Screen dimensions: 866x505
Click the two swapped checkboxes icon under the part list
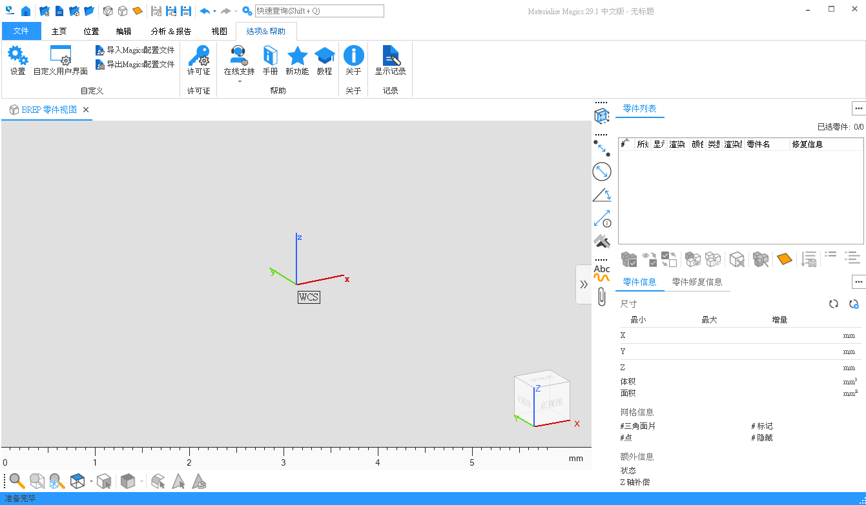click(669, 259)
